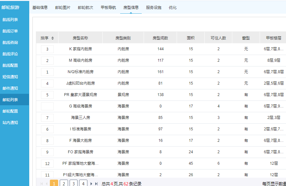This screenshot has width=286, height=186.
Task: Open 航线订单 in the sidebar
Action: (x=10, y=31)
